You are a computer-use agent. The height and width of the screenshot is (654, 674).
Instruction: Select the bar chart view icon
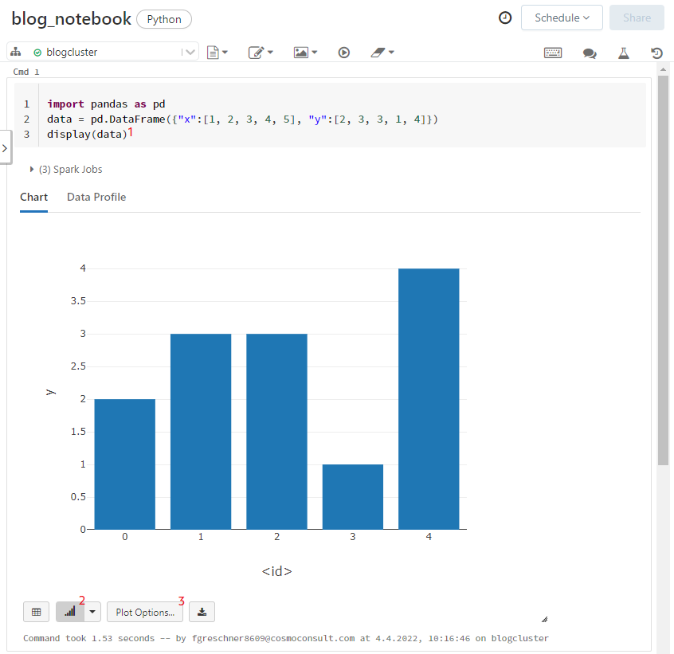pos(70,612)
